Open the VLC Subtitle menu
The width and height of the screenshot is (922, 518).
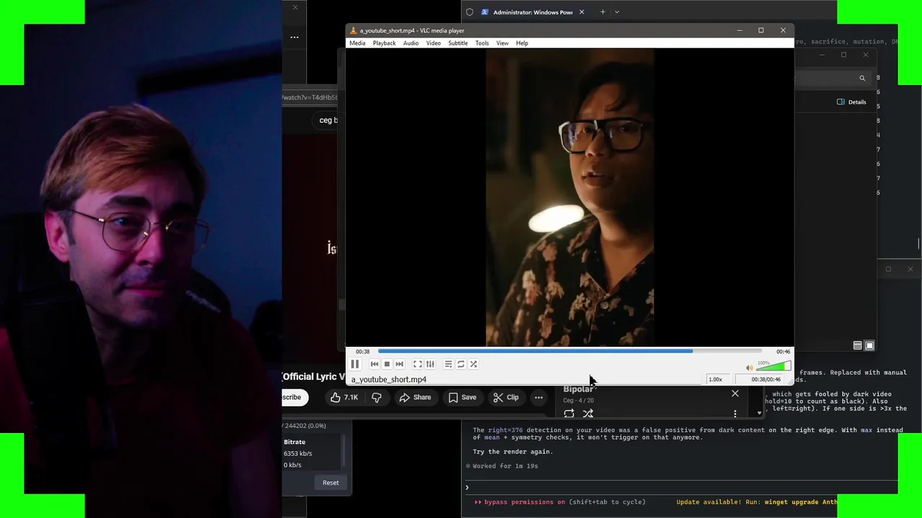coord(458,43)
